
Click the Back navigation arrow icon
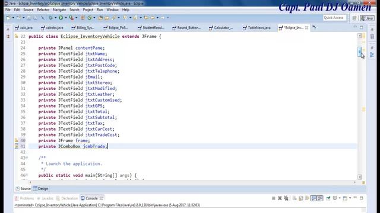click(153, 18)
